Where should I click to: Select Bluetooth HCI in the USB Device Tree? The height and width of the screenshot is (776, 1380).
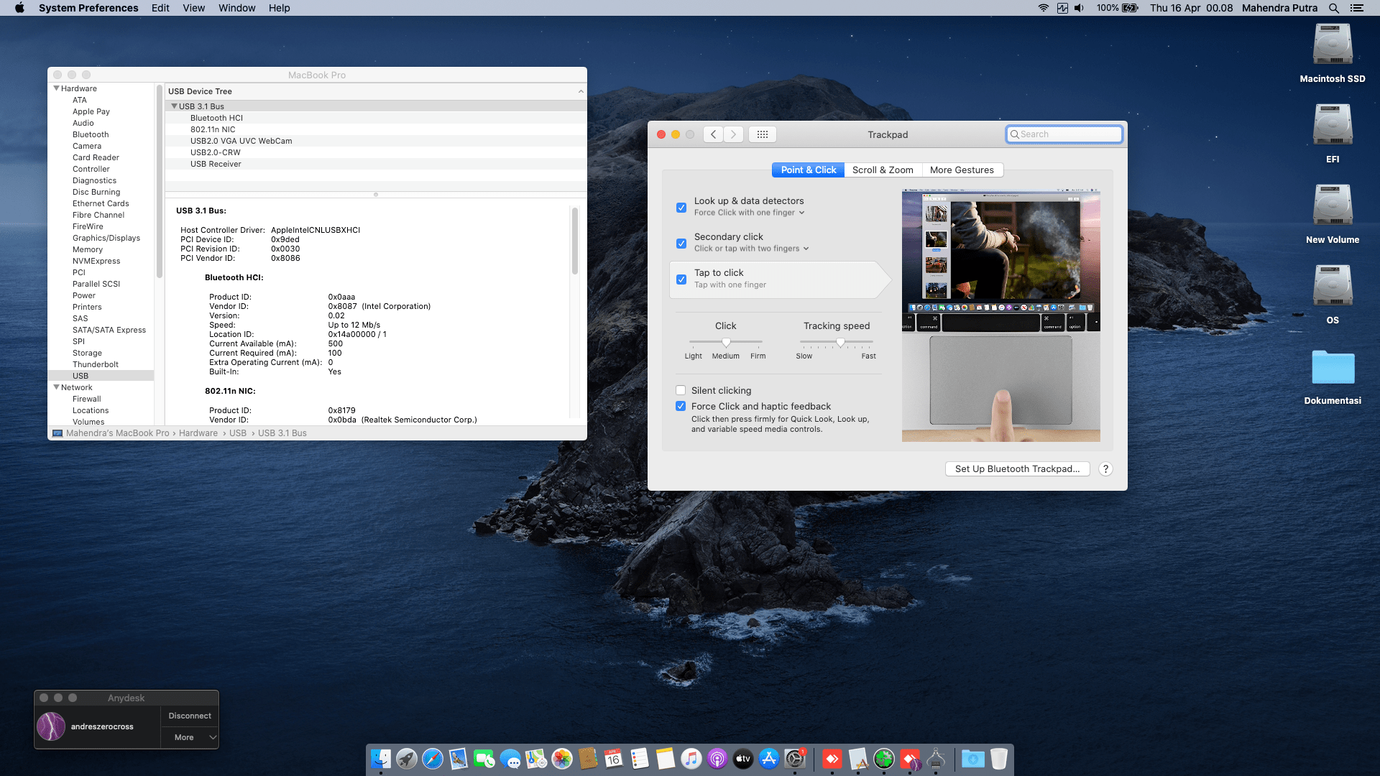(x=216, y=118)
